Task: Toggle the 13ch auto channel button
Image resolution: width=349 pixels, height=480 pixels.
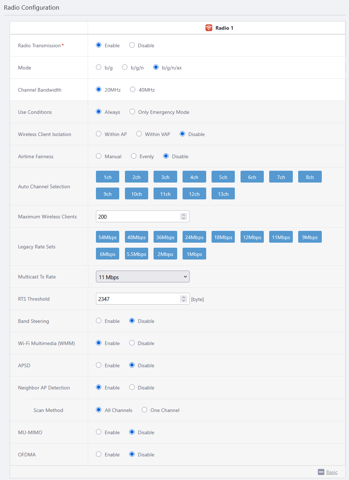Action: (223, 194)
